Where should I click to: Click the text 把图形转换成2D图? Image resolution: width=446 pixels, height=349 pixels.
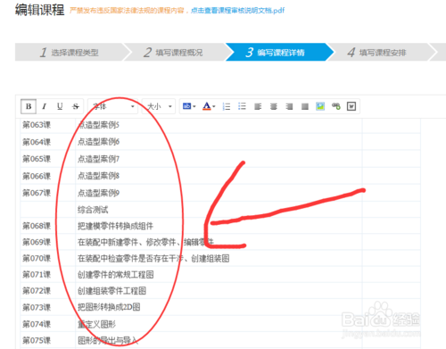pos(109,307)
